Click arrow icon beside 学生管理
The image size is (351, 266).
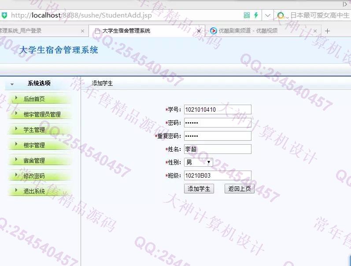16,128
